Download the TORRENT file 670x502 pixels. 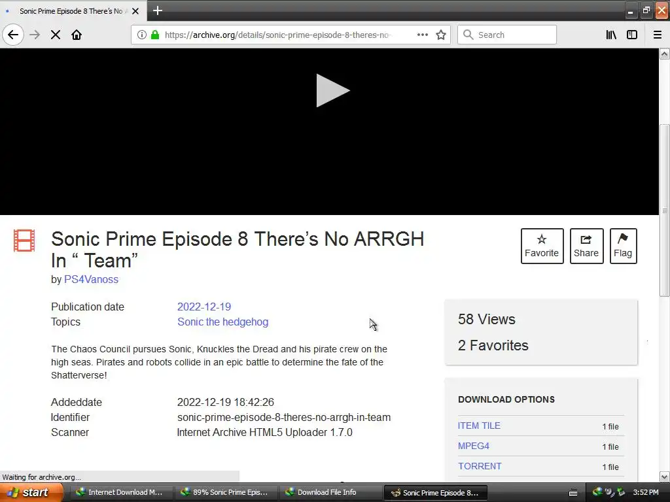click(480, 466)
